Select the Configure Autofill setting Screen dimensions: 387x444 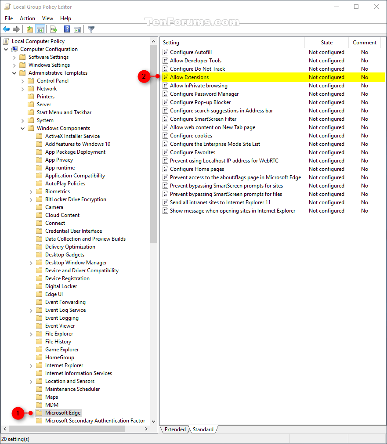191,52
